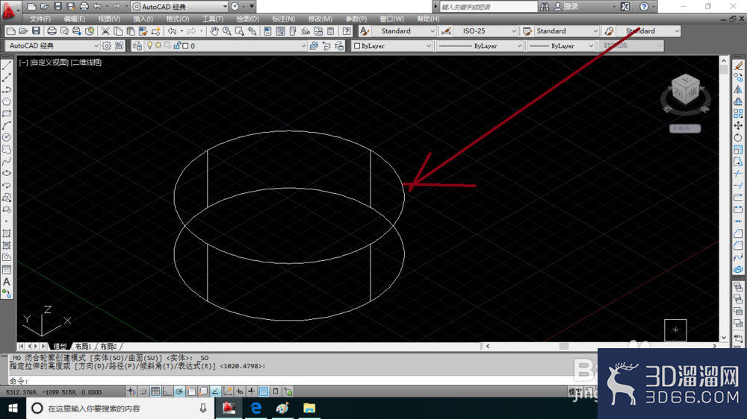
Task: Expand the layer list dropdown showing 0
Action: pyautogui.click(x=303, y=45)
